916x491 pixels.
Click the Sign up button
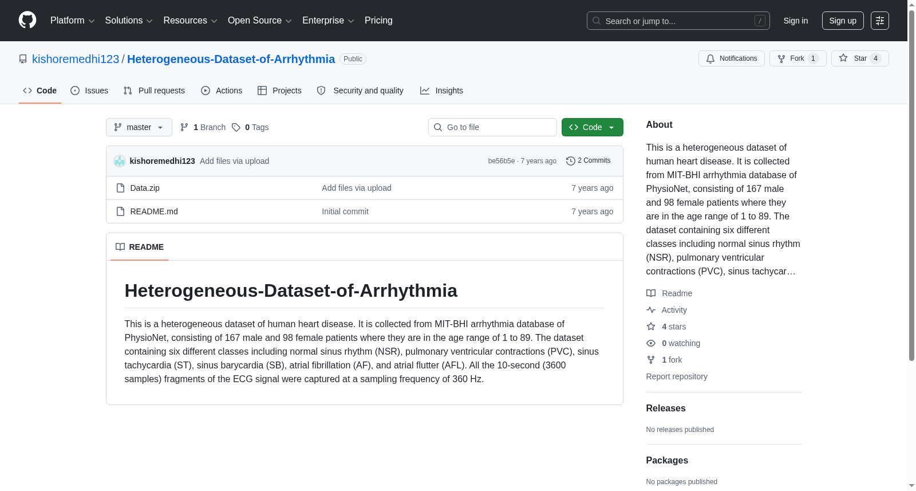click(843, 21)
